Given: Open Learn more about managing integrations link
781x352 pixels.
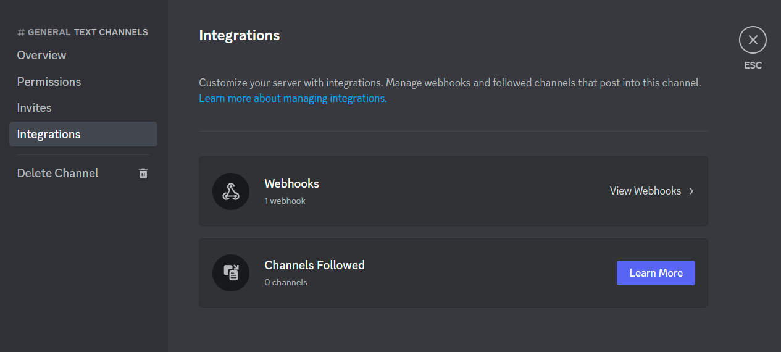Looking at the screenshot, I should [293, 98].
